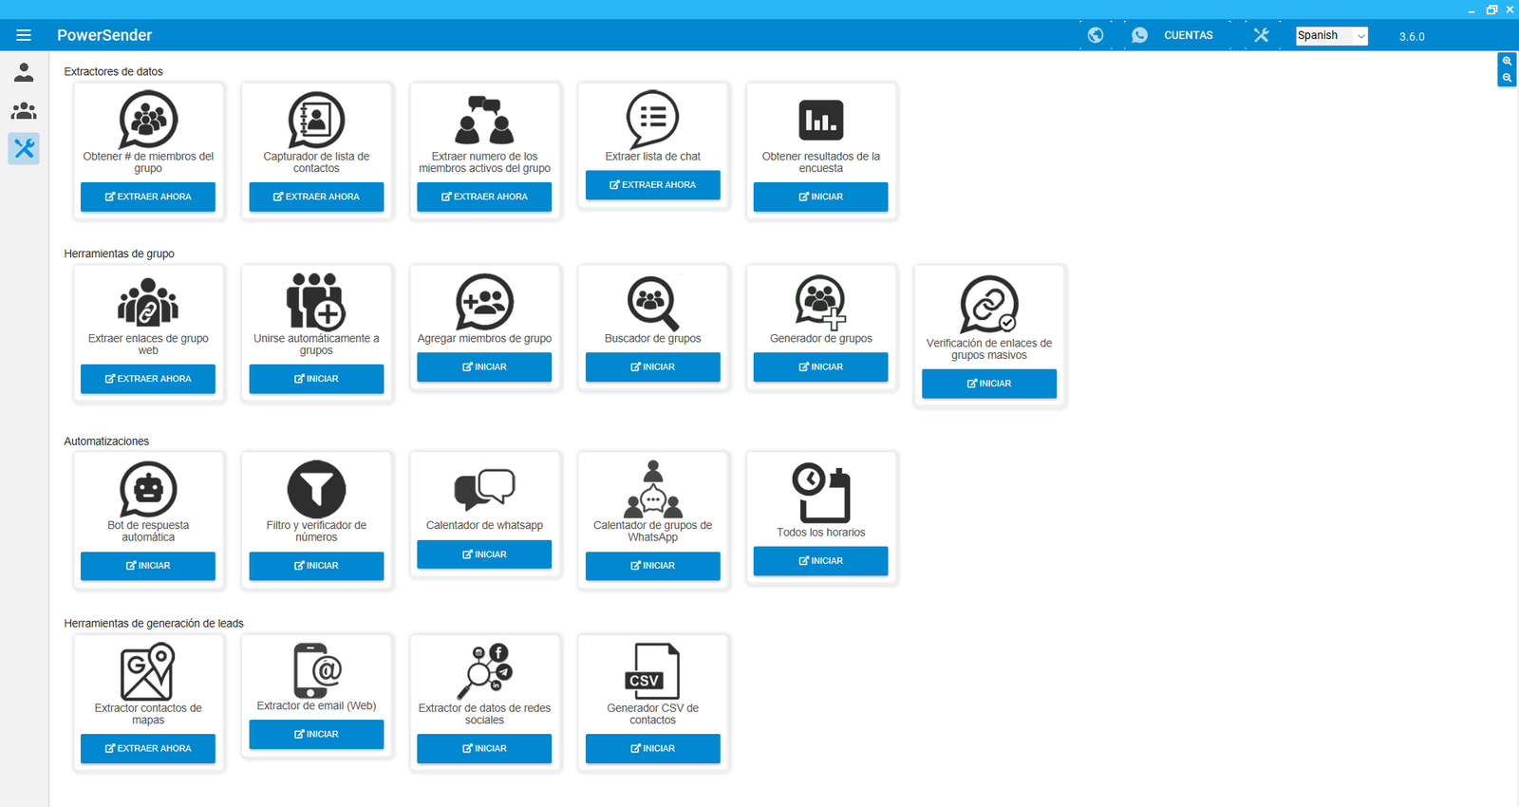The height and width of the screenshot is (807, 1519).
Task: Click Iniciar under Generador CSV de contactos
Action: point(653,748)
